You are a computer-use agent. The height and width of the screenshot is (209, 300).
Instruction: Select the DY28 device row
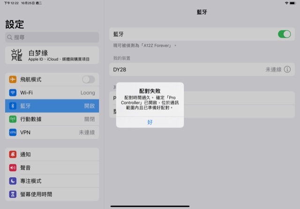click(187, 70)
